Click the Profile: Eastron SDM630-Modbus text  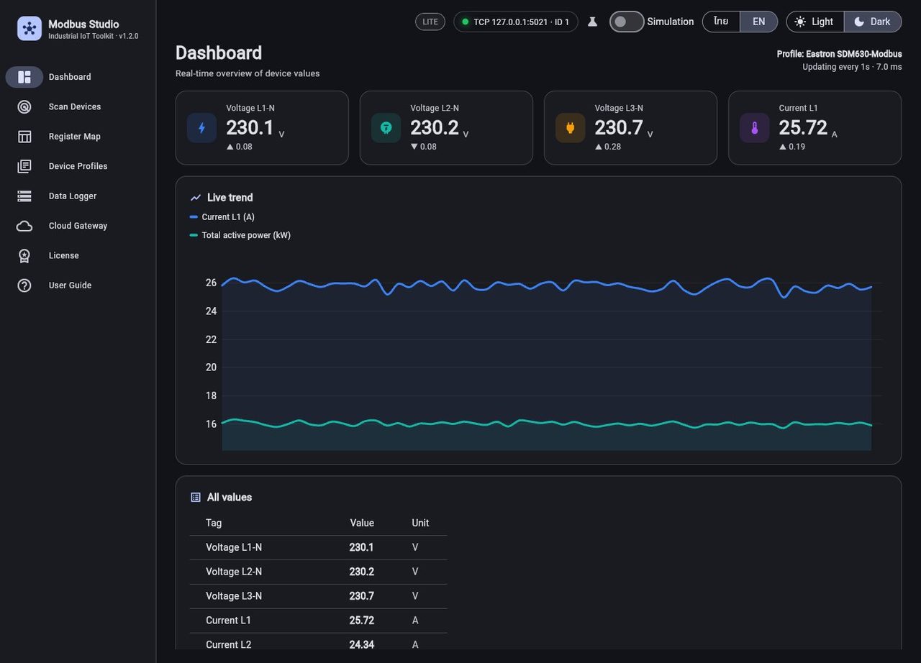(x=839, y=54)
